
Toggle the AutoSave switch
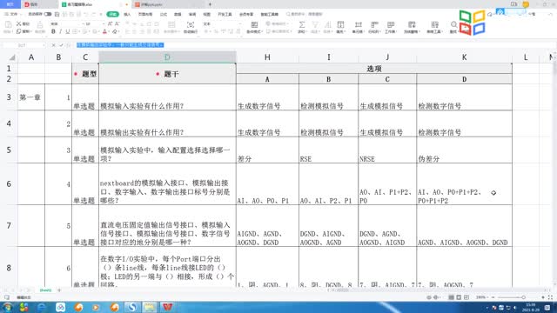pos(48,14)
